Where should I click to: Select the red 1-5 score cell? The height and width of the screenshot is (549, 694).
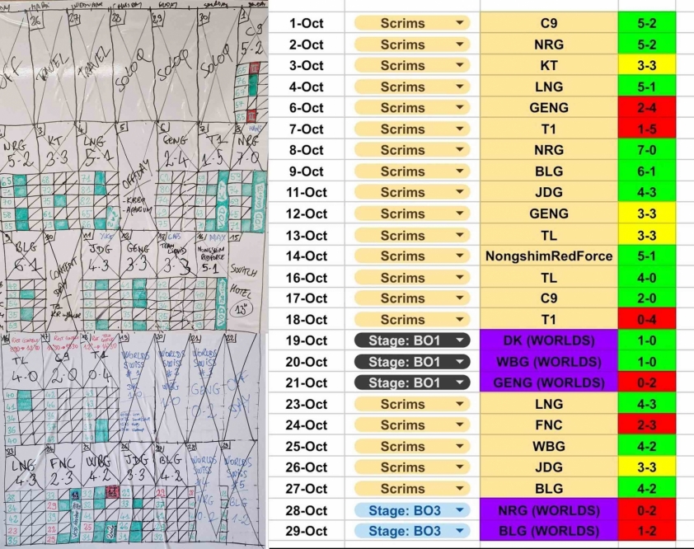tap(647, 129)
